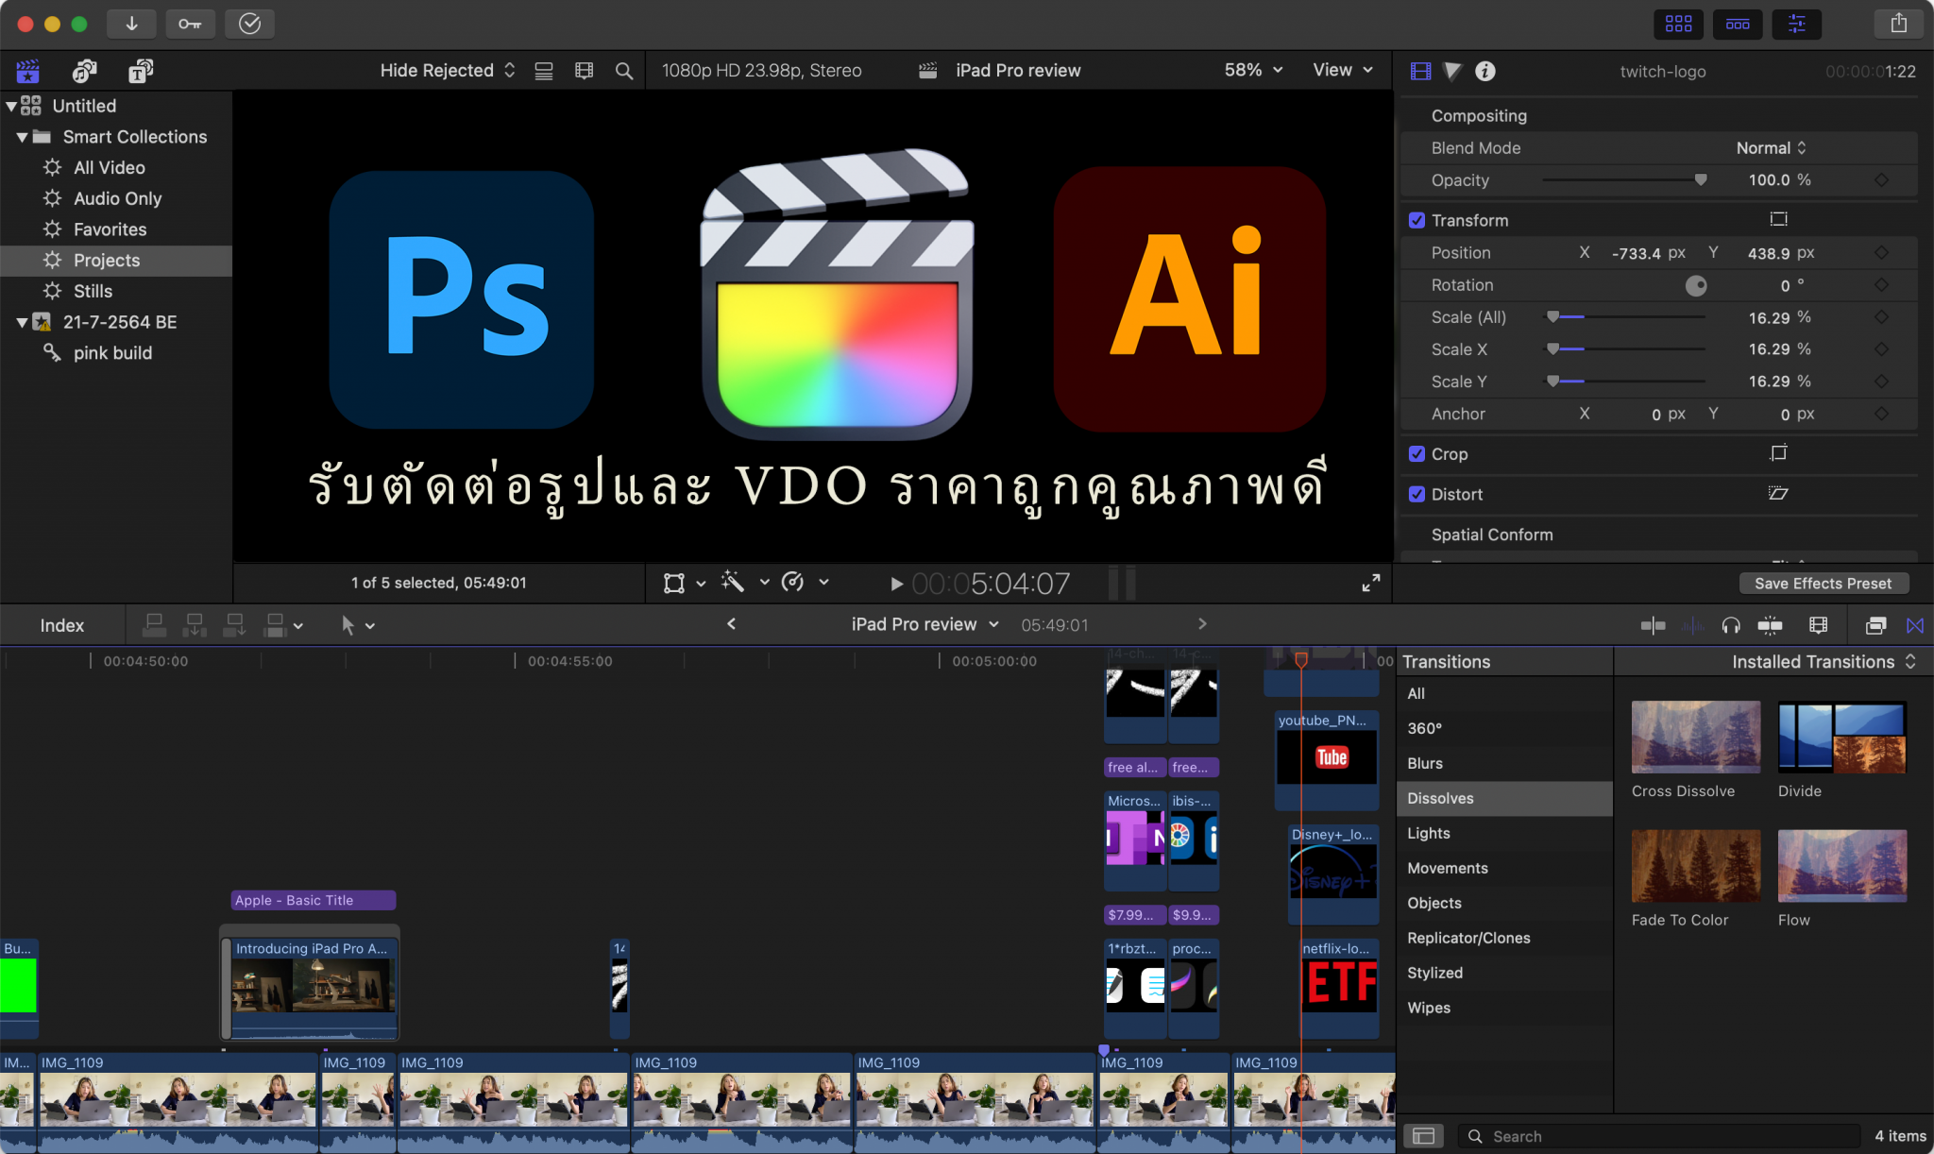Select the Wipes transitions category
The image size is (1934, 1154).
point(1504,1008)
